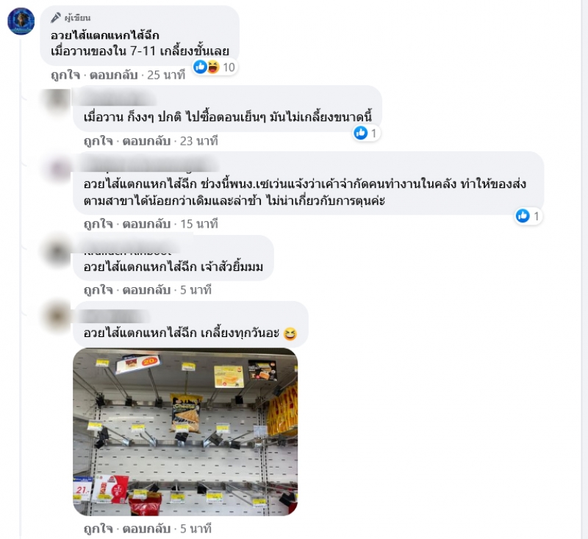The image size is (588, 539).
Task: Click the haha emoji reaction on first comment
Action: [x=212, y=67]
